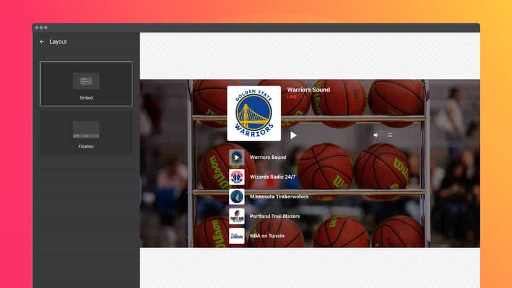
Task: Click the red LIVE status label
Action: [292, 97]
